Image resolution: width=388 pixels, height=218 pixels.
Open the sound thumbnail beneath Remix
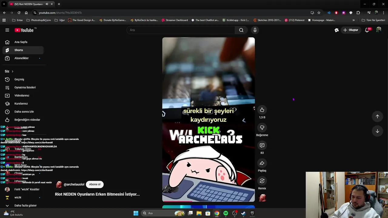[262, 198]
